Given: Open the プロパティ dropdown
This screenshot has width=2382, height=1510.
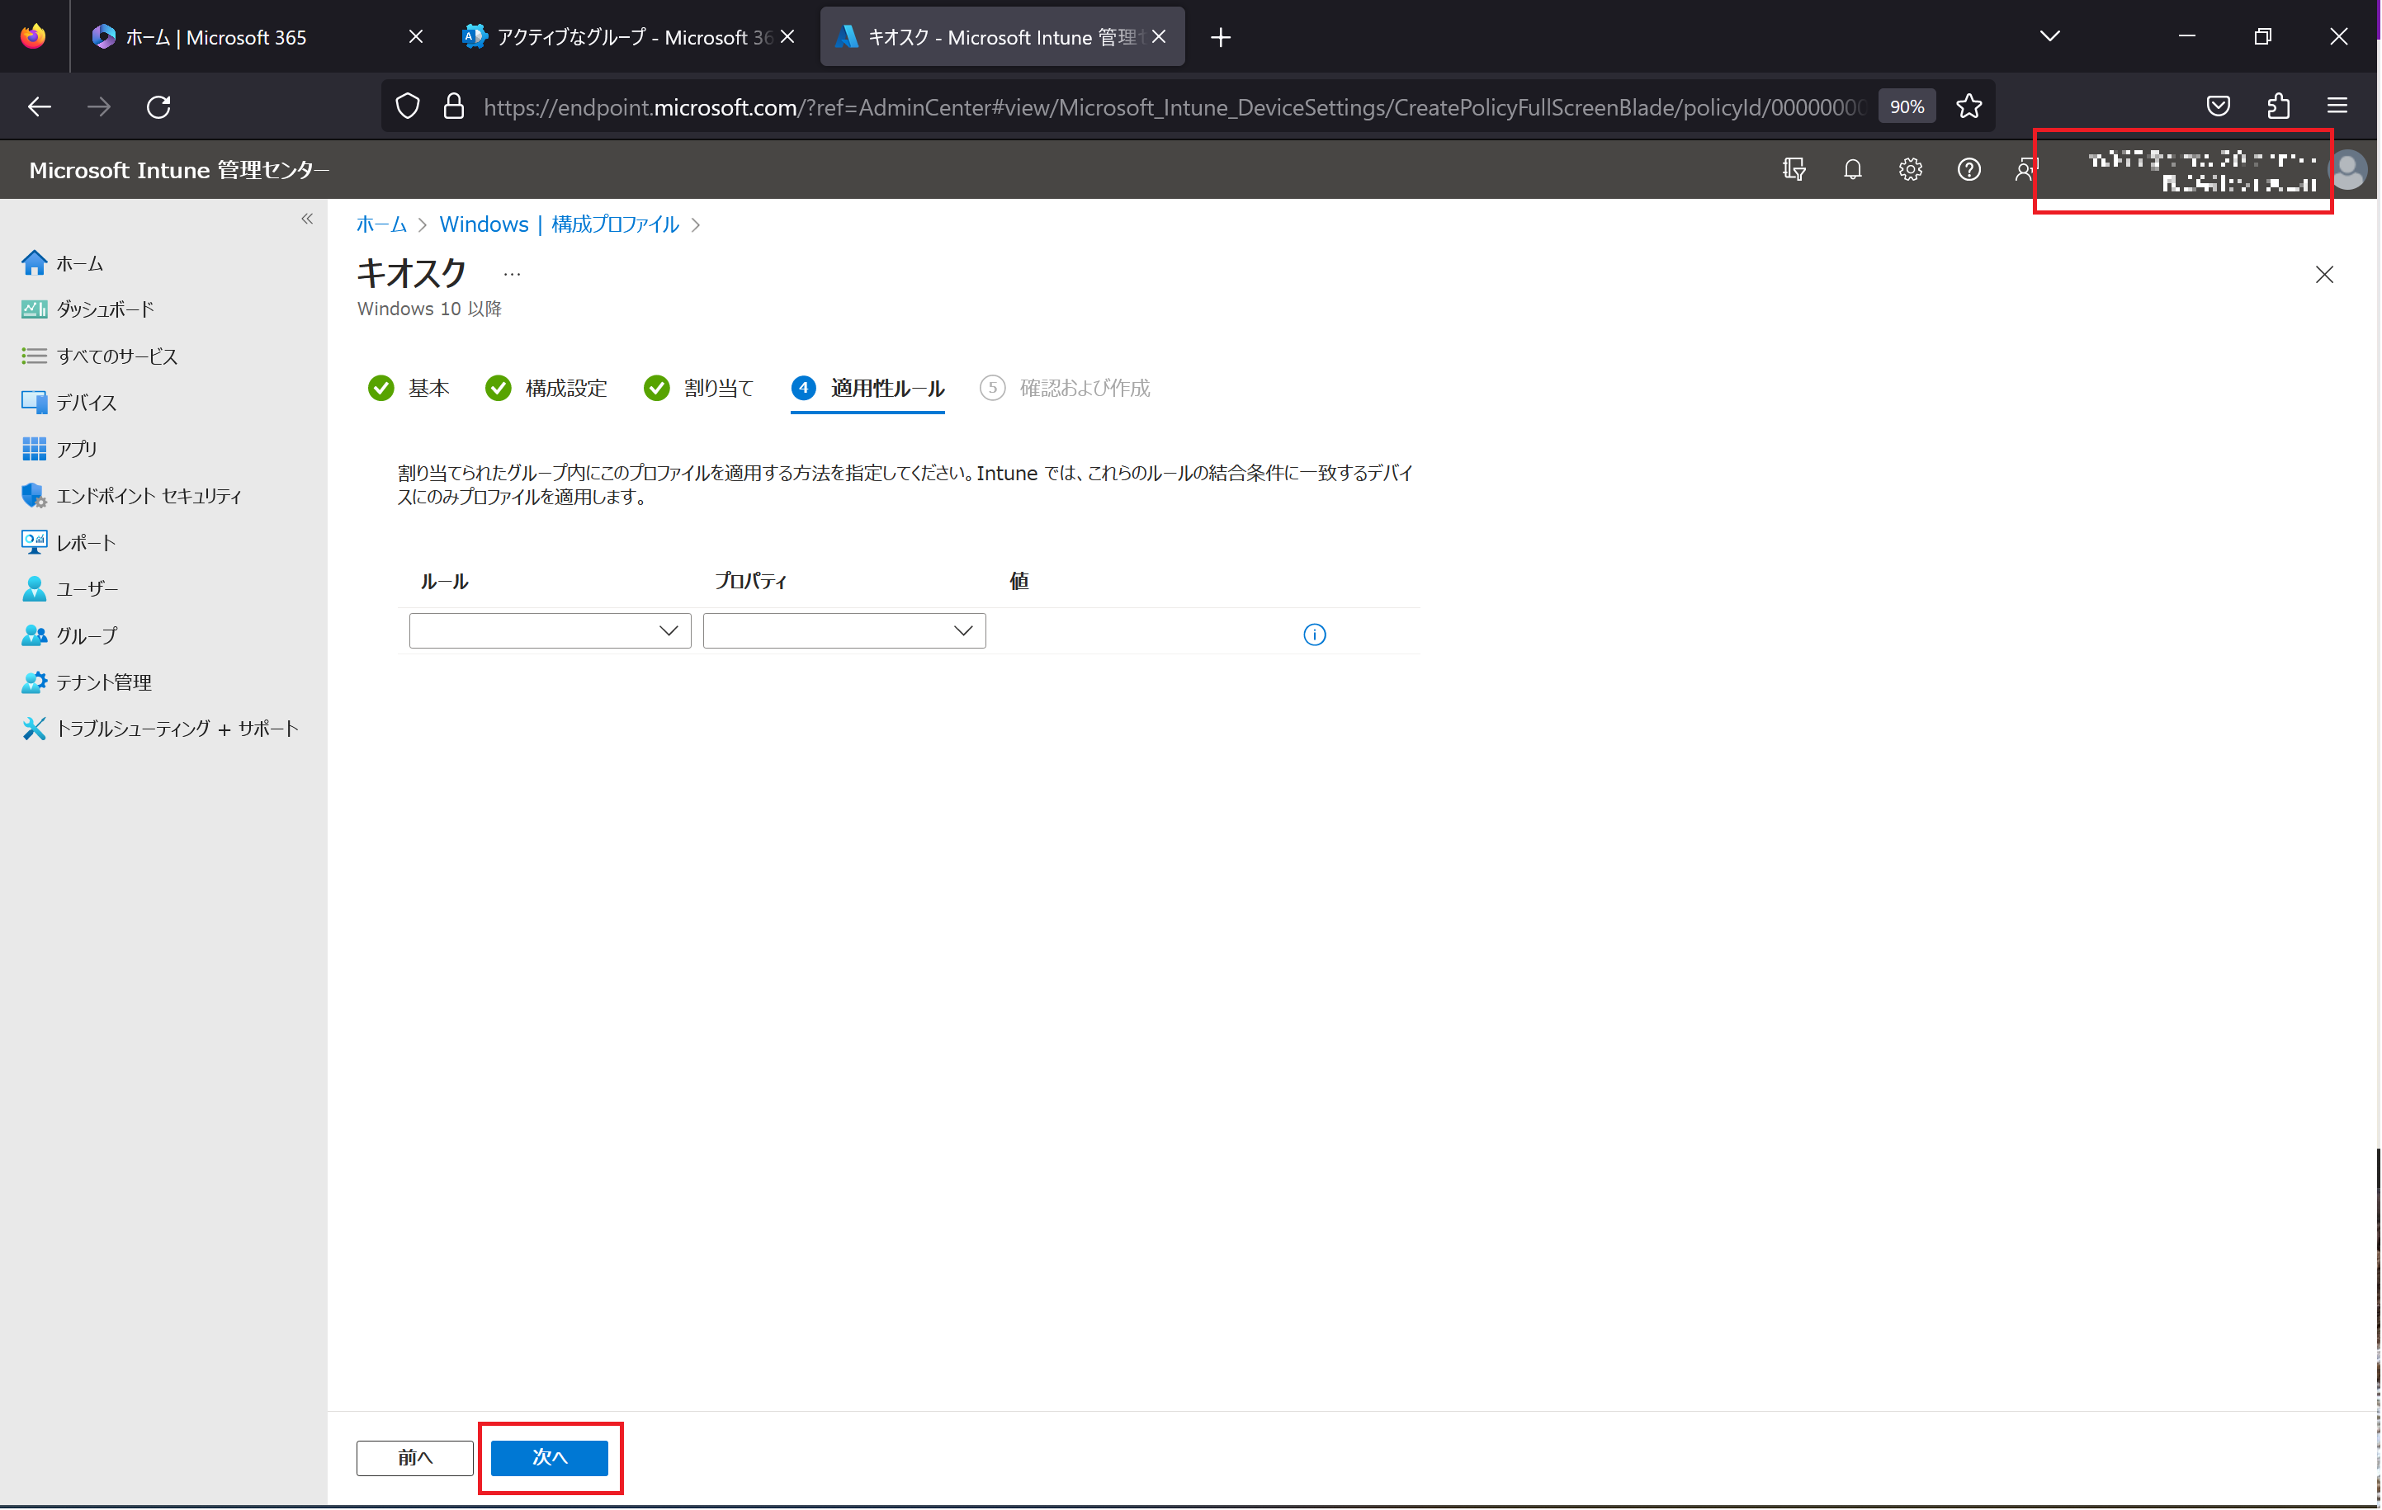Looking at the screenshot, I should (844, 631).
